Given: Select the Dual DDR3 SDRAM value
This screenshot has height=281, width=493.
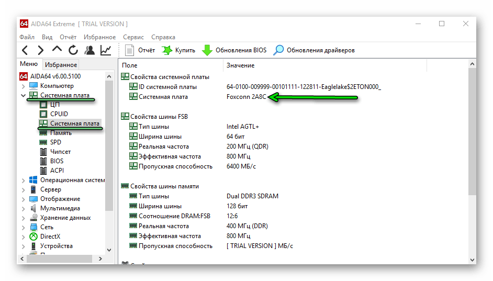Looking at the screenshot, I should point(252,196).
